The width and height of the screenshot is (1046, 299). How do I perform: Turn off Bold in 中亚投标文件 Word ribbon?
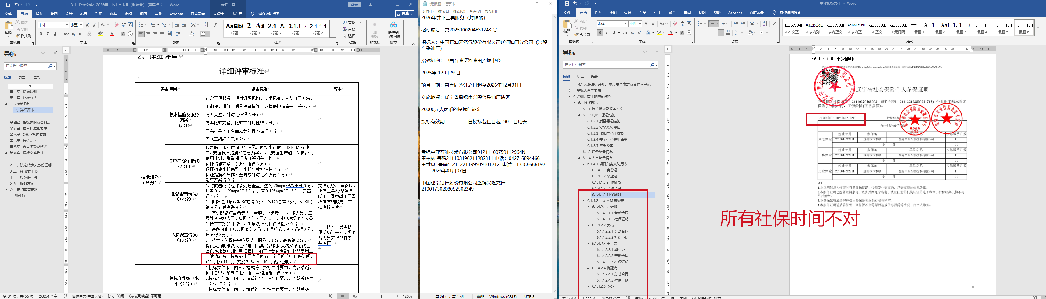[x=600, y=33]
